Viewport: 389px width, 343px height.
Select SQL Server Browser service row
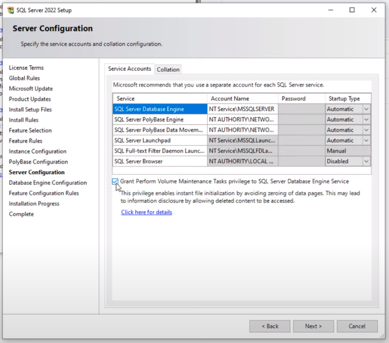pos(159,161)
